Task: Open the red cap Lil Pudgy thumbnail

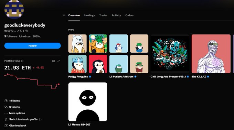Action: (118, 44)
